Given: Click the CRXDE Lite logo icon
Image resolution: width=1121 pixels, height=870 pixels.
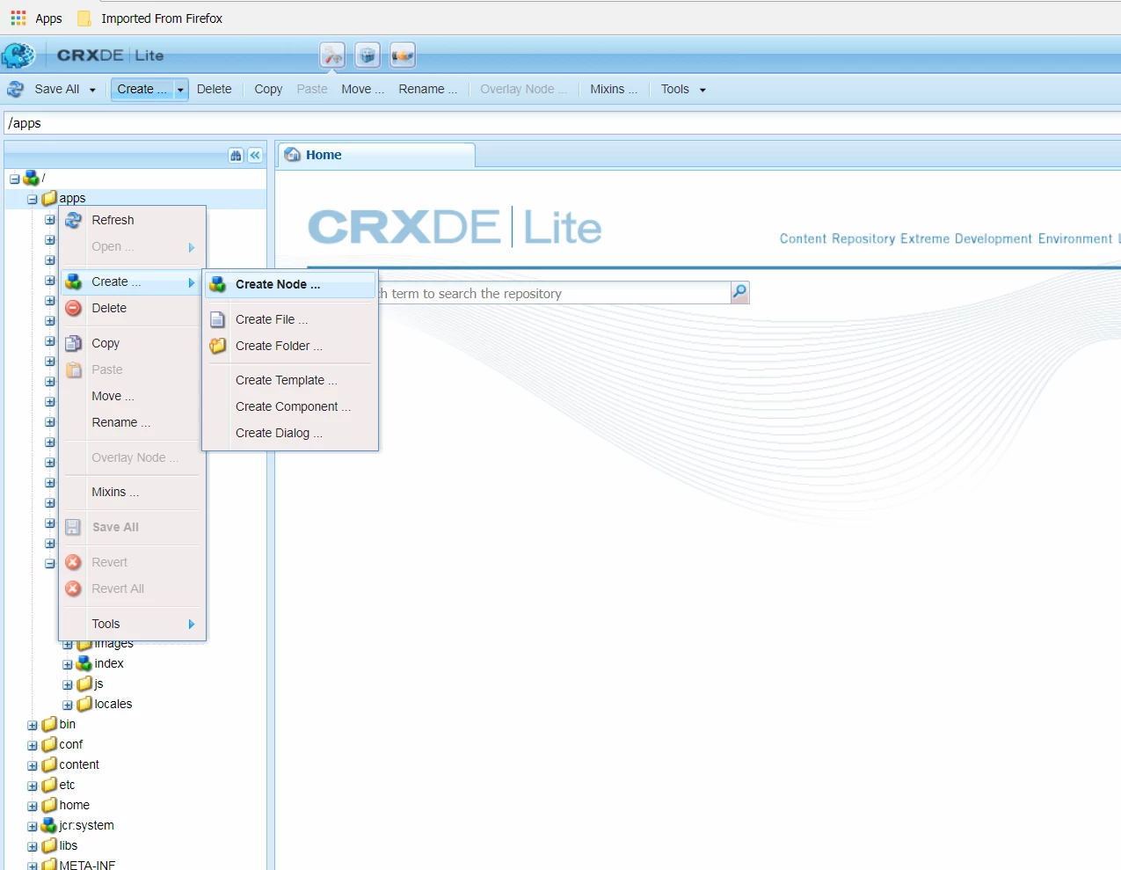Looking at the screenshot, I should 18,55.
